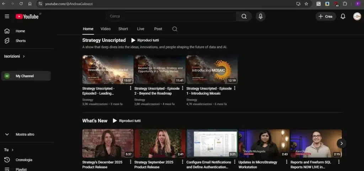Switch to the Live tab
This screenshot has width=364, height=171.
pos(141,29)
